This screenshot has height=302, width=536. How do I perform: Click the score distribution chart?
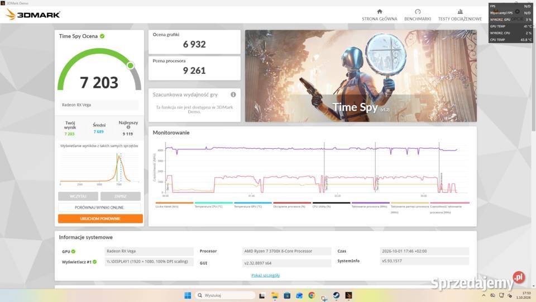99,168
